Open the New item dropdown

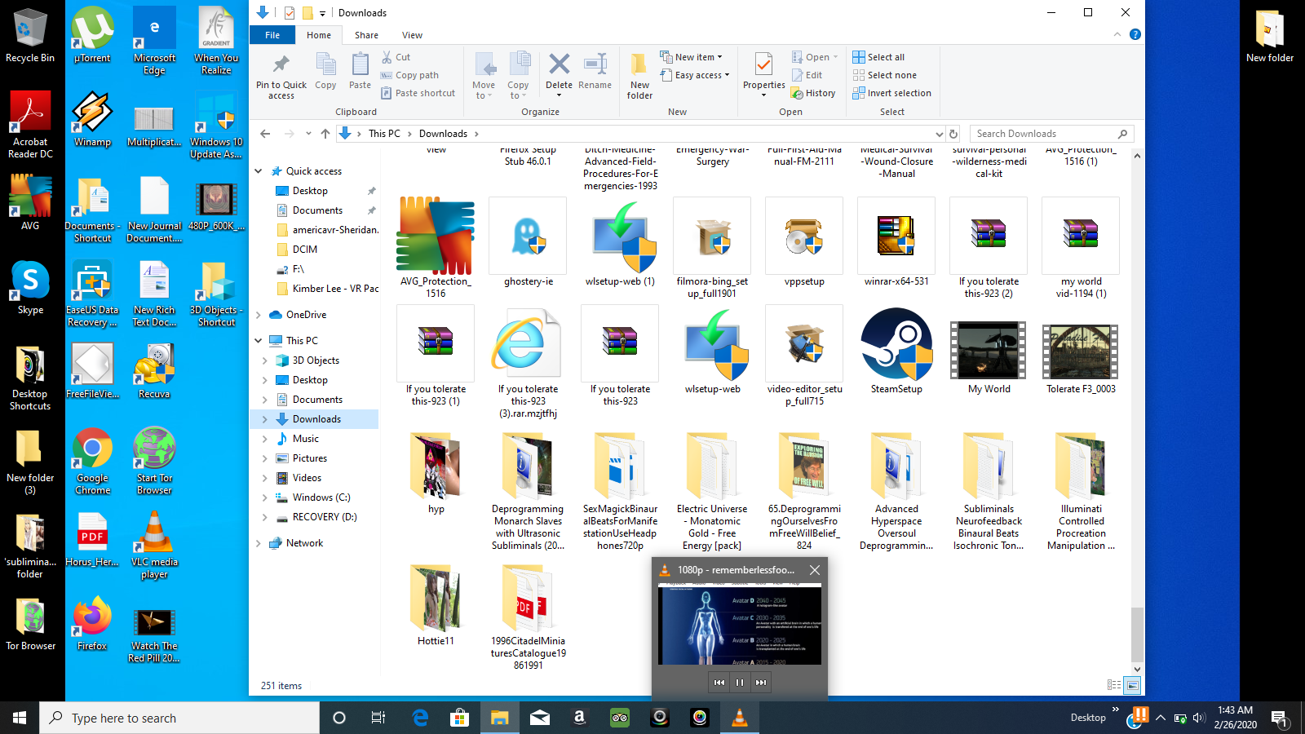coord(692,57)
